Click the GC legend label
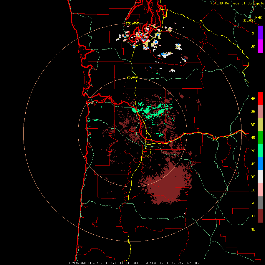This screenshot has width=265, height=265. click(x=253, y=203)
